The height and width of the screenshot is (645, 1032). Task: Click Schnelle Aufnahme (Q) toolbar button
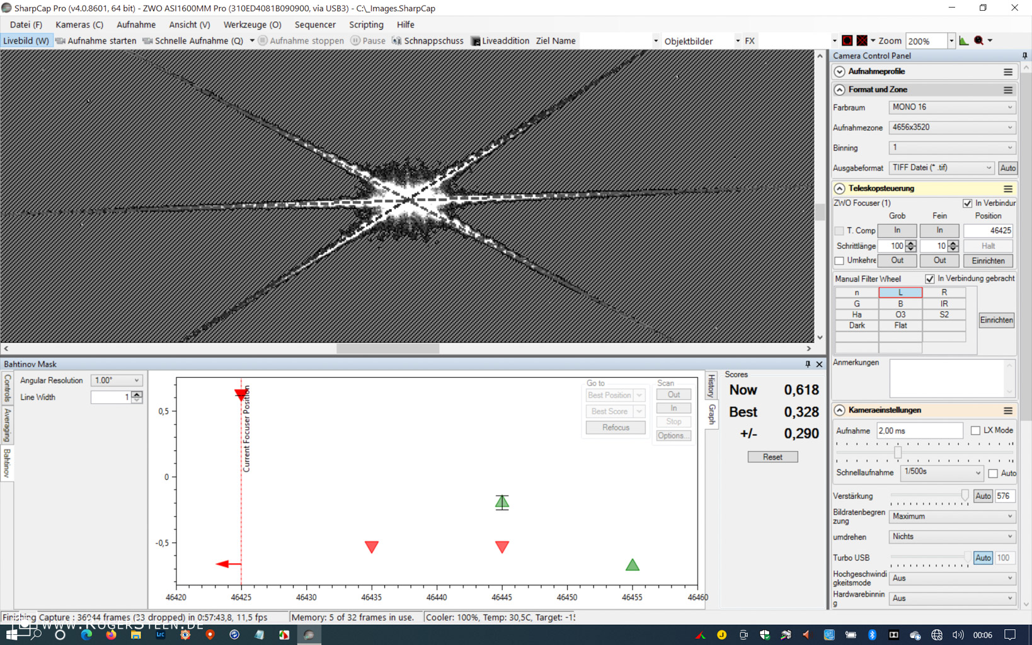(193, 41)
